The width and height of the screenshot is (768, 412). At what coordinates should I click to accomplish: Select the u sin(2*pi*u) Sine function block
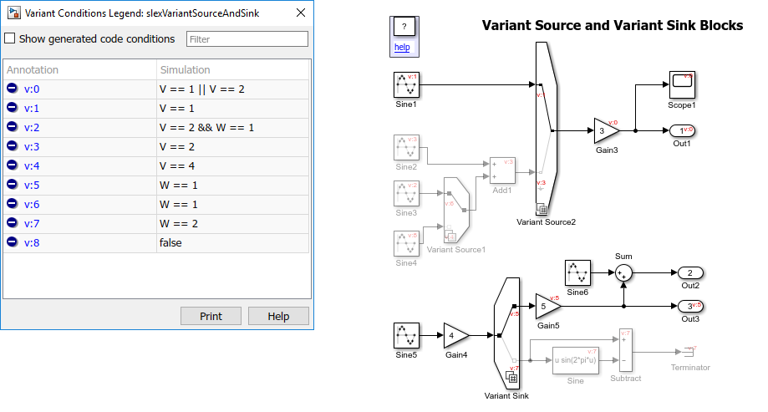pos(576,360)
